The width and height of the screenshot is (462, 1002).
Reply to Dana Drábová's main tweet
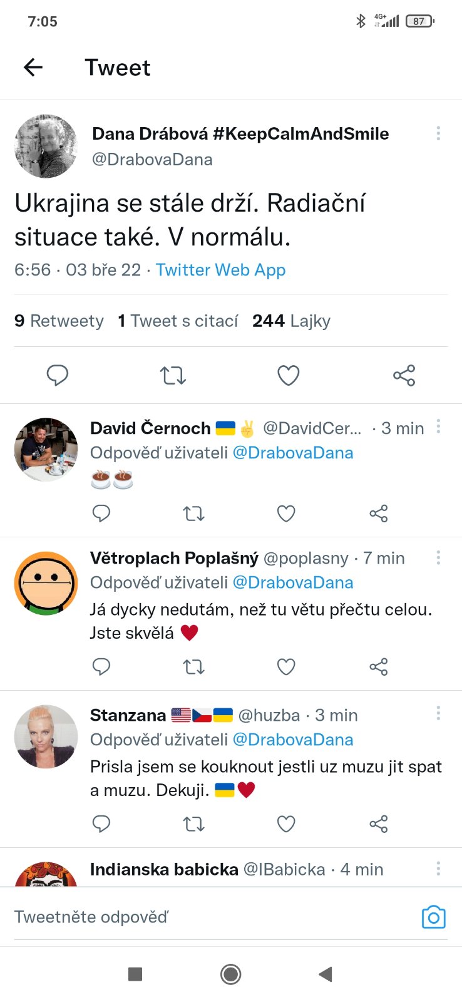pyautogui.click(x=58, y=375)
